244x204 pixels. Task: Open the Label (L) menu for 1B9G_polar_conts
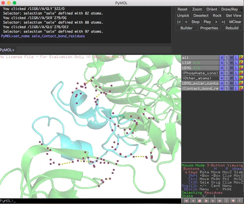pyautogui.click(x=236, y=83)
